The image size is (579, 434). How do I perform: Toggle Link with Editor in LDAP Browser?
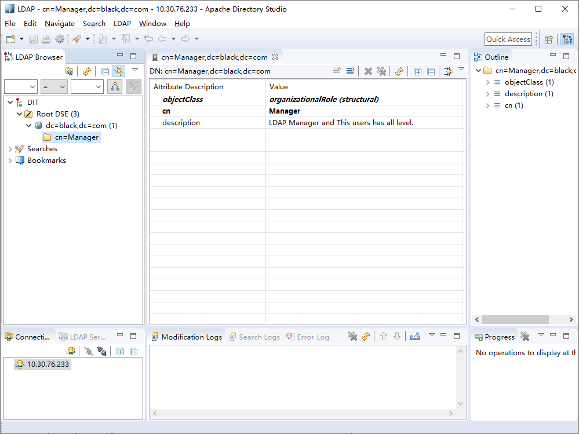pyautogui.click(x=119, y=71)
